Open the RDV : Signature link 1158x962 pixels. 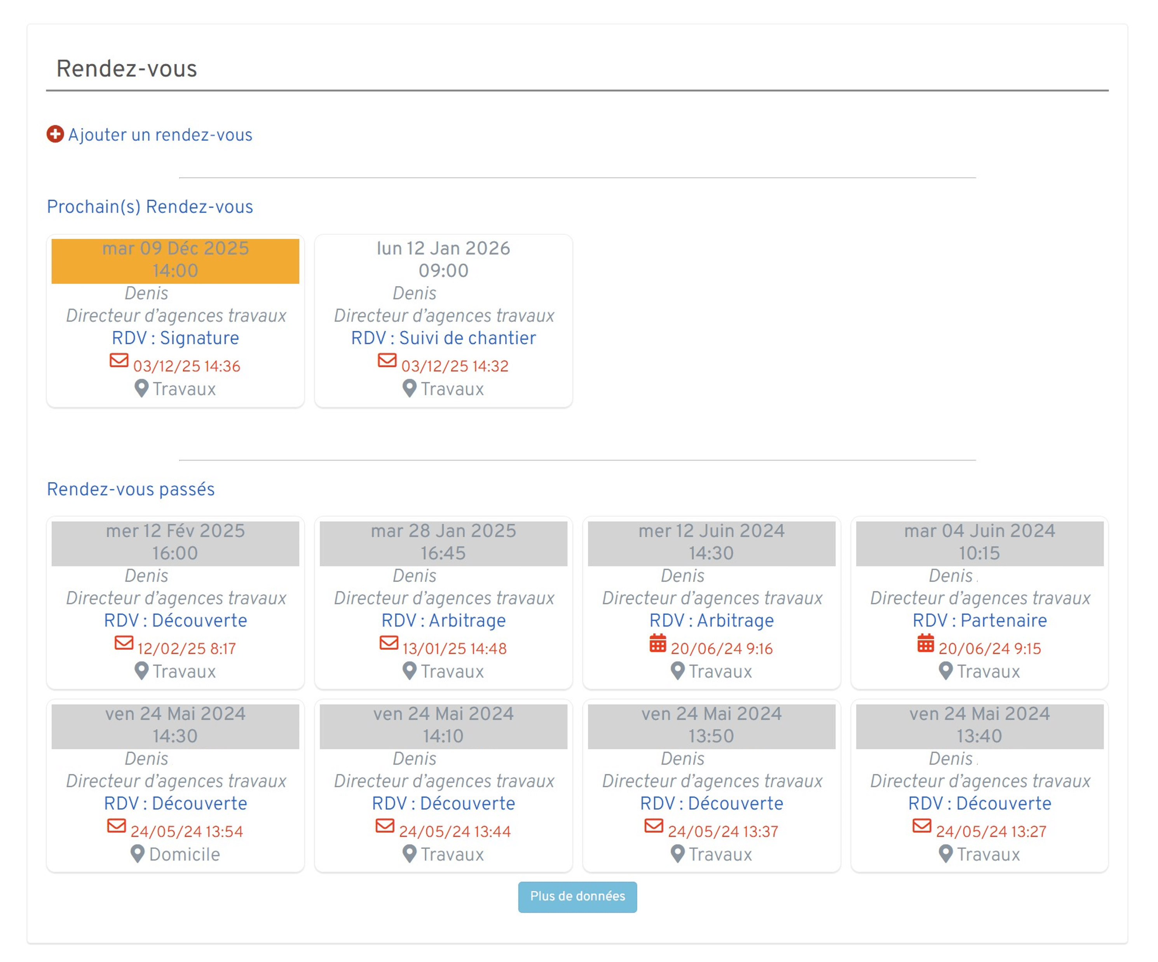tap(175, 338)
